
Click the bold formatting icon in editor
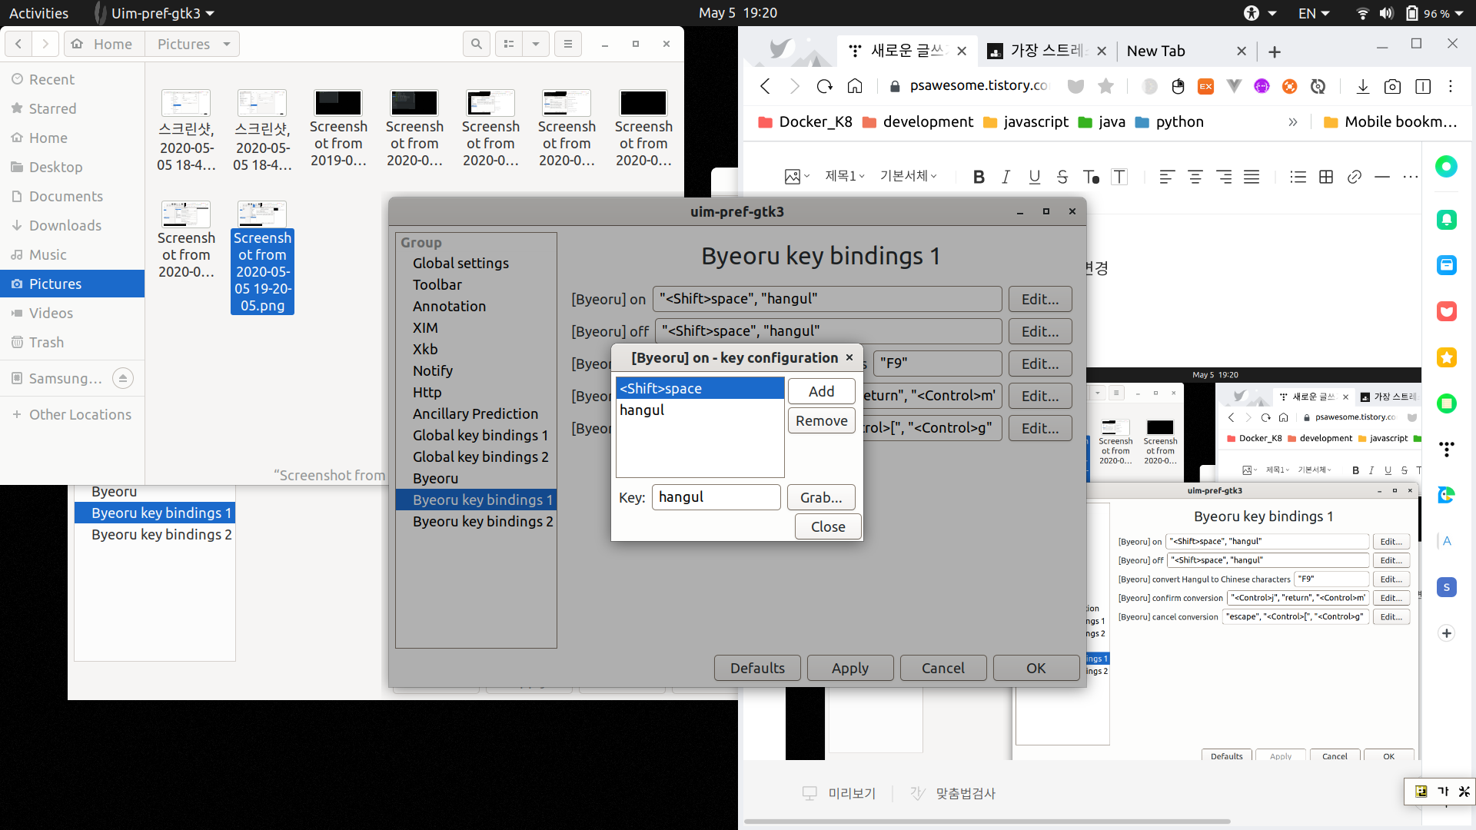[979, 177]
